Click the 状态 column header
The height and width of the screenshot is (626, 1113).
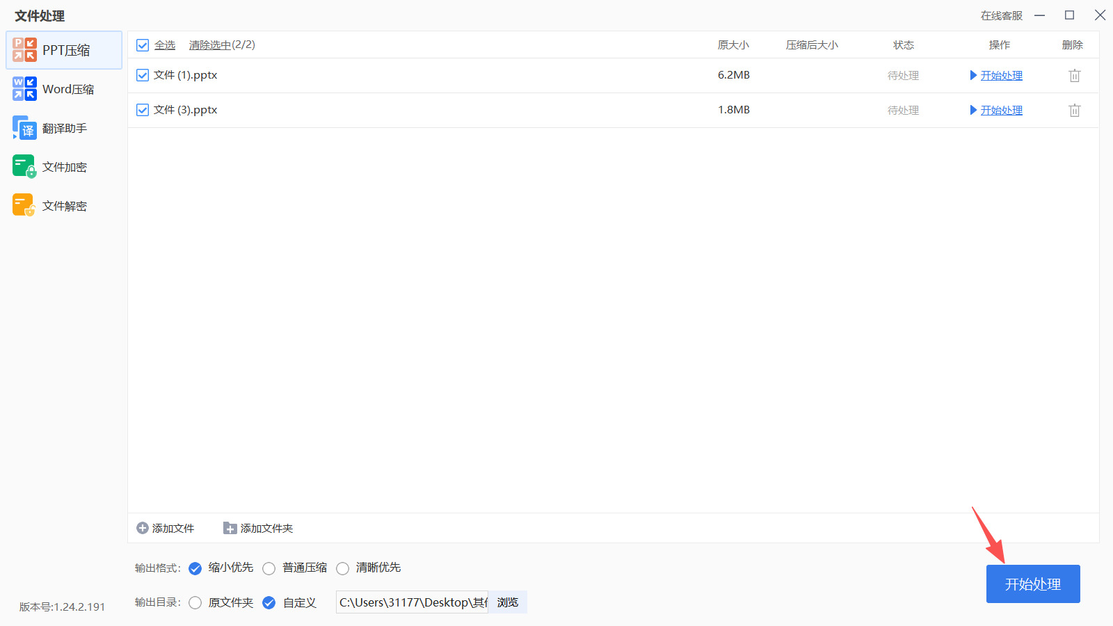(904, 45)
